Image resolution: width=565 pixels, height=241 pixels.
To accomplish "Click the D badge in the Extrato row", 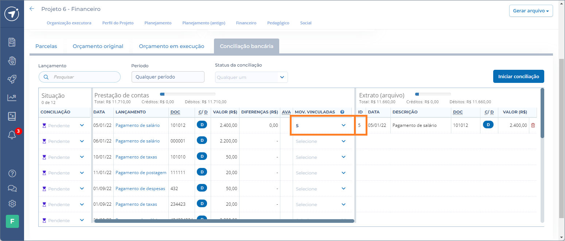I will click(x=488, y=125).
